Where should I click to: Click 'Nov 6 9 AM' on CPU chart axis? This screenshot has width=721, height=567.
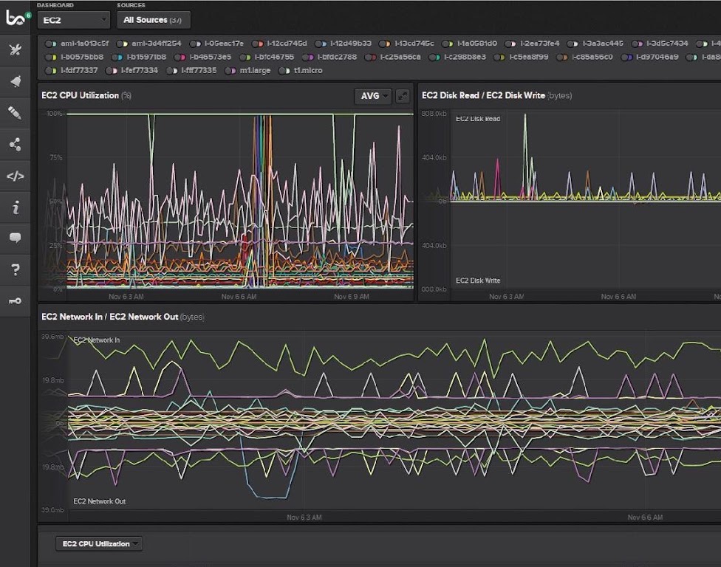click(x=352, y=297)
